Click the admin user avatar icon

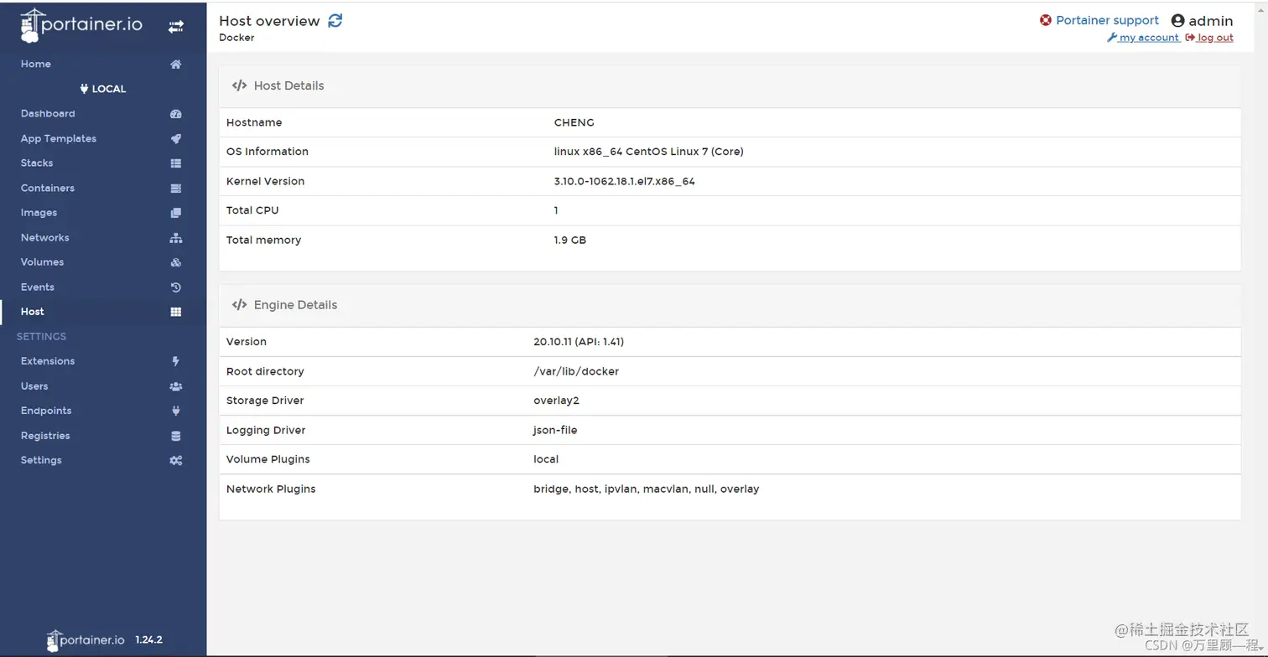(1177, 21)
